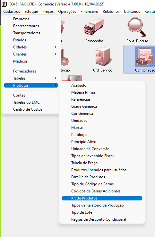The height and width of the screenshot is (237, 155).
Task: Click the red exit door icon
Action: (75, 78)
